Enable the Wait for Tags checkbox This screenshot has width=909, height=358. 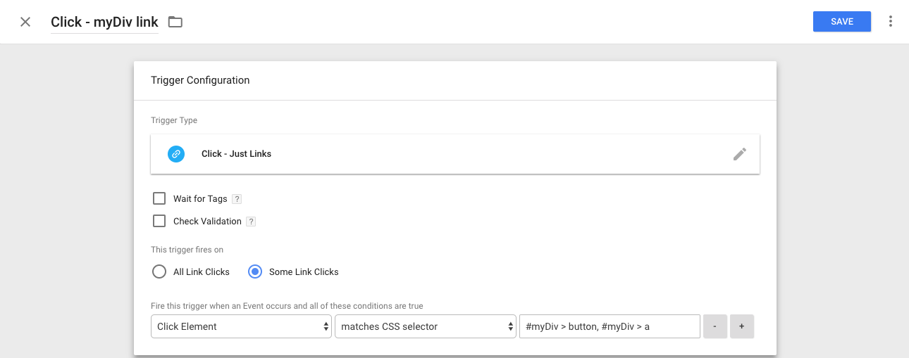click(x=159, y=199)
